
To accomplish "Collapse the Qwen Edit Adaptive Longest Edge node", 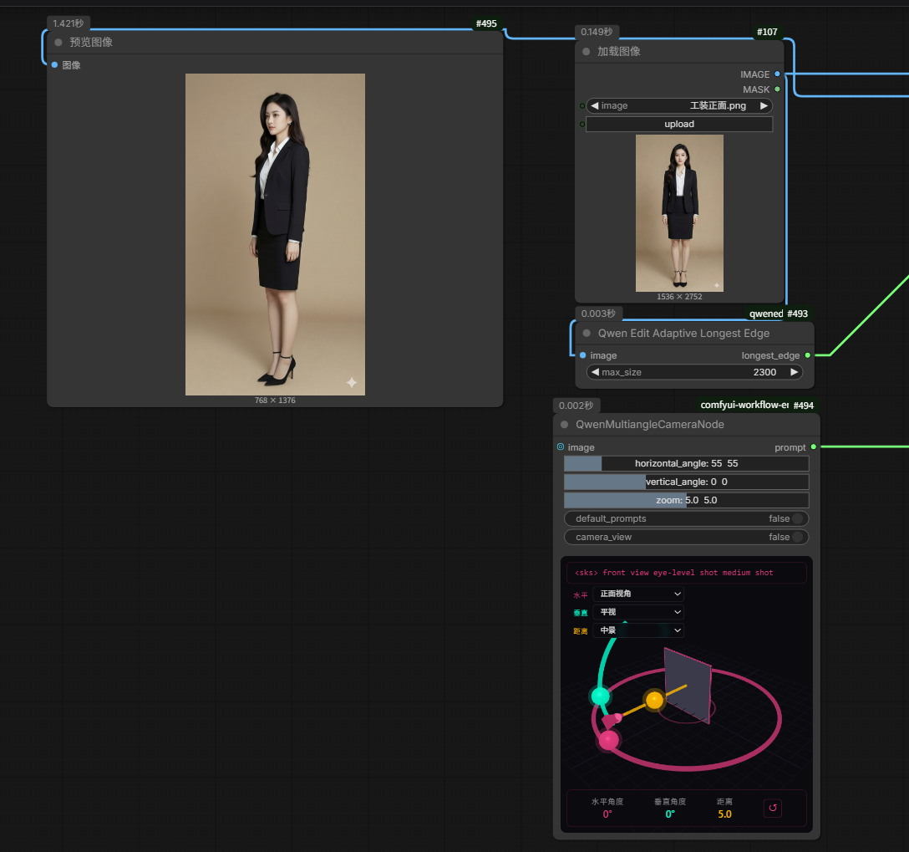I will pyautogui.click(x=587, y=333).
